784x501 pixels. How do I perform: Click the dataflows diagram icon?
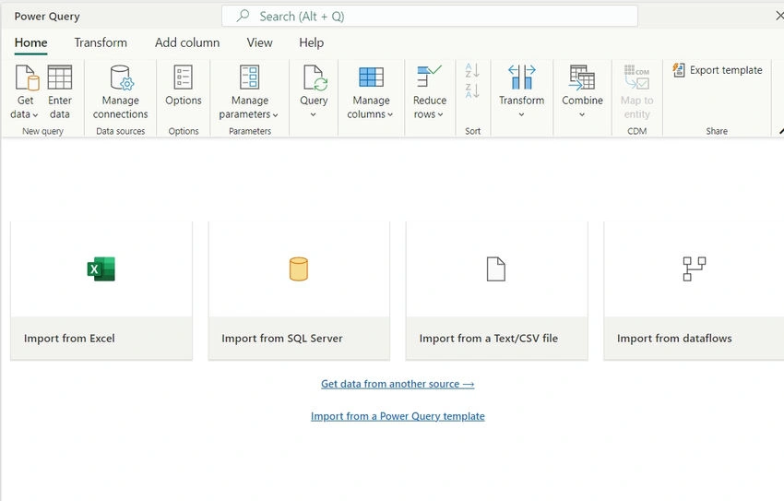(x=694, y=269)
